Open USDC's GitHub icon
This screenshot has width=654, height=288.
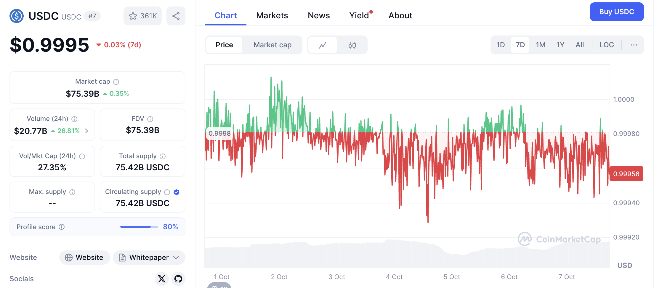click(178, 279)
